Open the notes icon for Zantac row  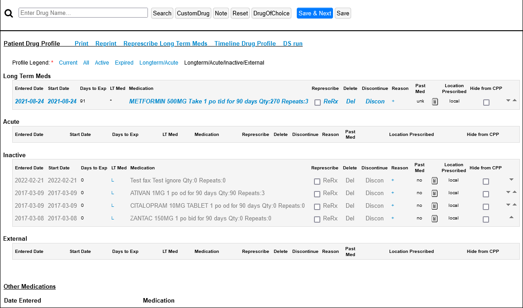click(434, 219)
